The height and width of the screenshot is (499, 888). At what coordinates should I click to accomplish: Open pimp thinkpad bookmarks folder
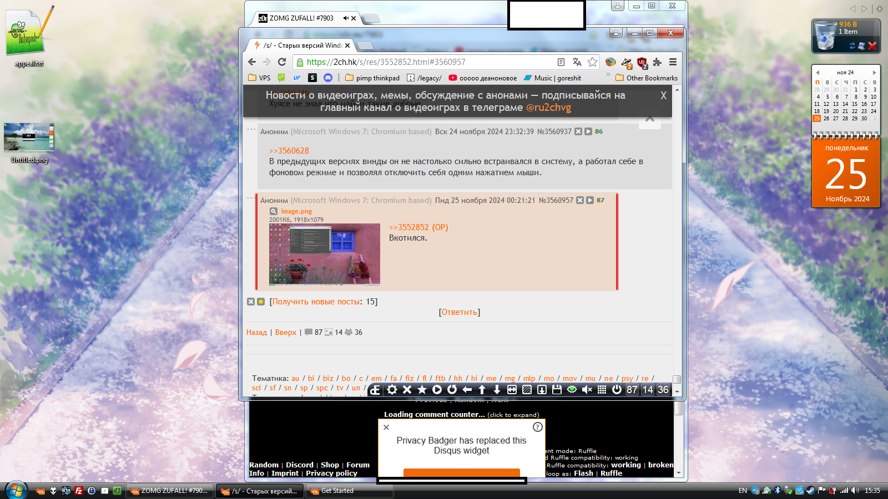coord(372,78)
